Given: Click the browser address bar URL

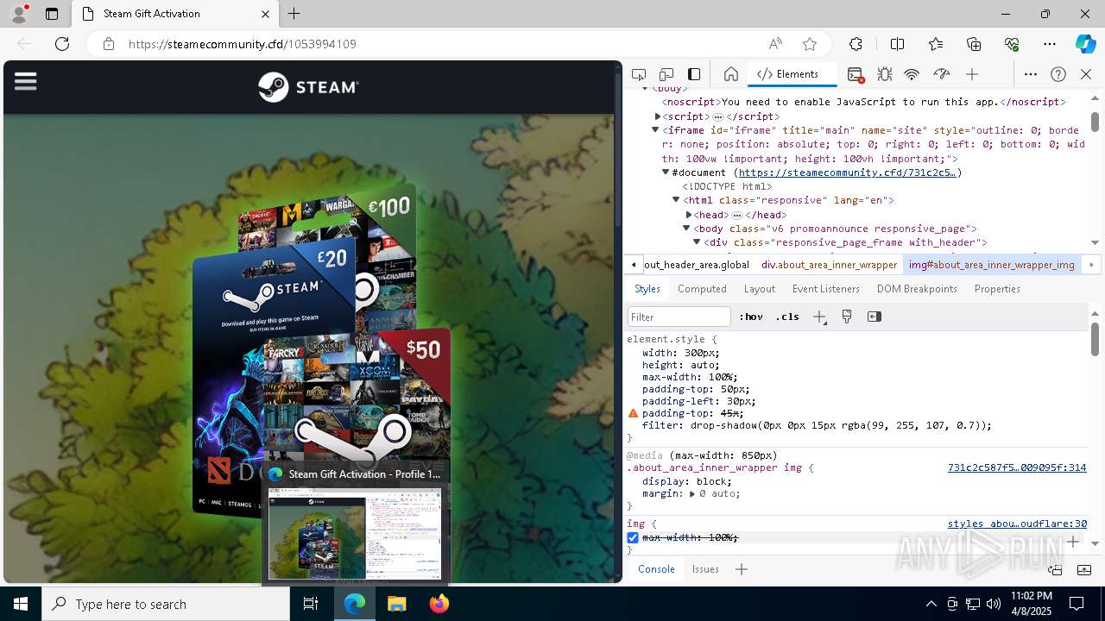Looking at the screenshot, I should [x=242, y=44].
